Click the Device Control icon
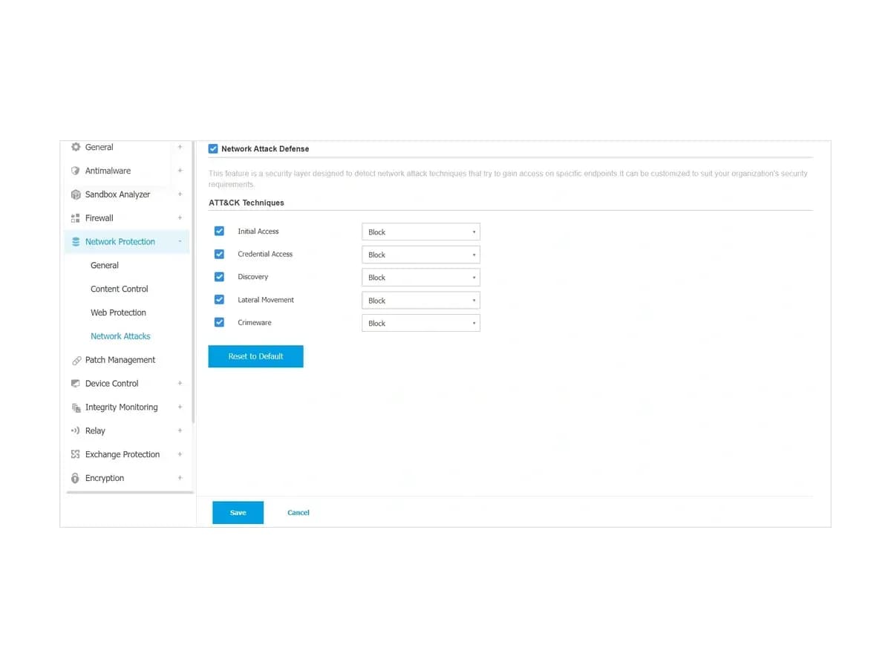Viewport: 891px width, 668px height. pyautogui.click(x=75, y=384)
